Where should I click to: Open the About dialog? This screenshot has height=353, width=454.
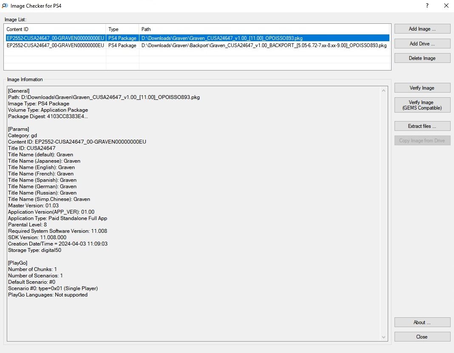422,322
